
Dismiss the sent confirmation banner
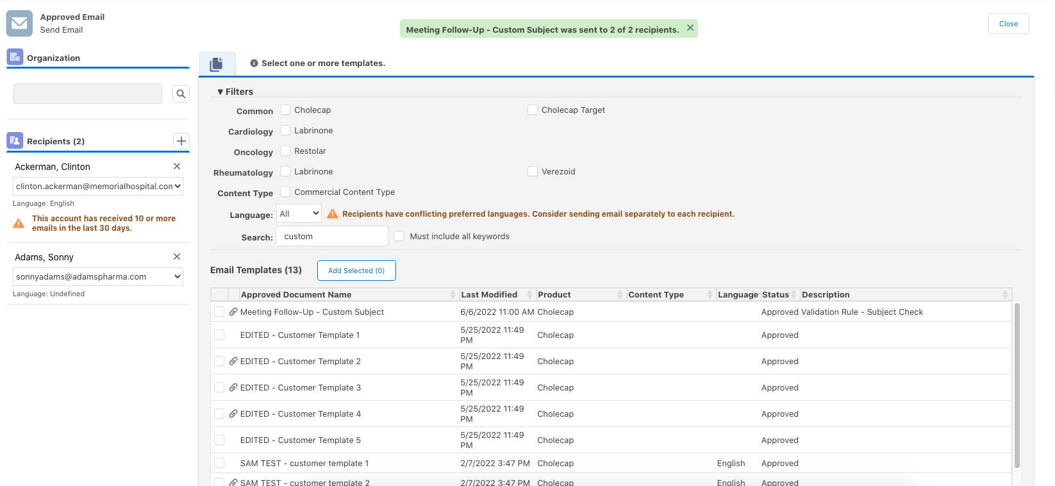coord(690,28)
